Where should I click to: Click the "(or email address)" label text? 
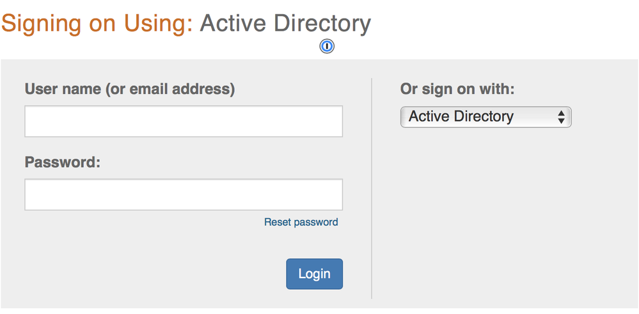(x=171, y=89)
